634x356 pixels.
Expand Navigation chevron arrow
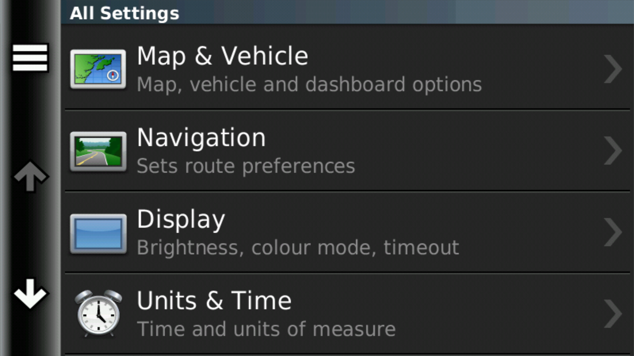tap(613, 151)
